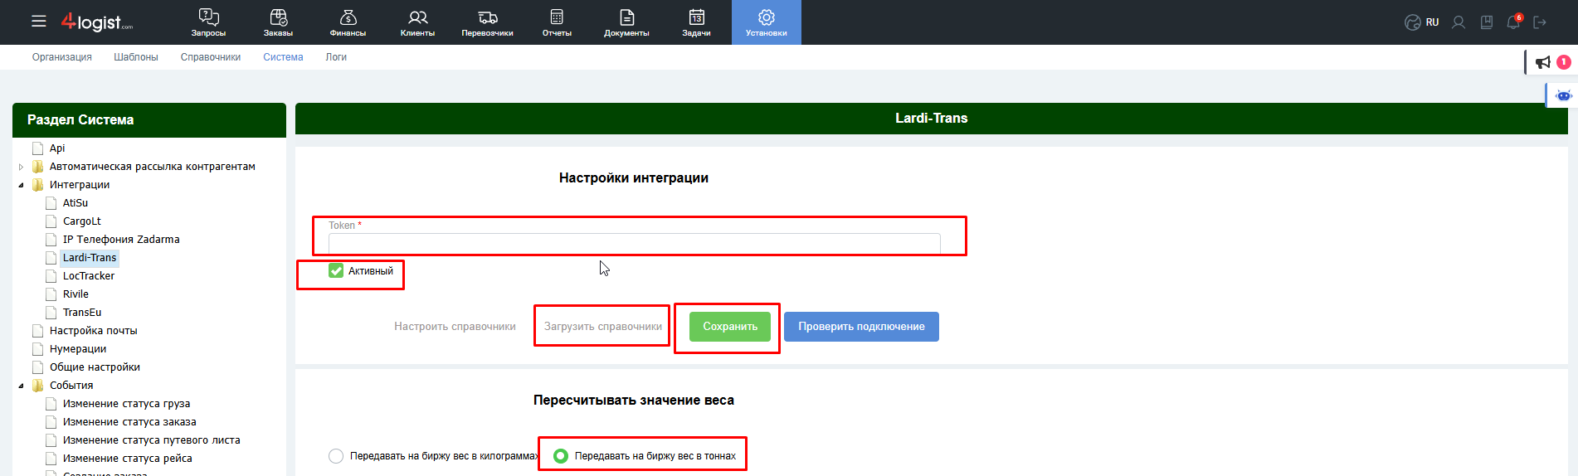Image resolution: width=1578 pixels, height=476 pixels.
Task: Select Rivile integration
Action: pyautogui.click(x=75, y=294)
